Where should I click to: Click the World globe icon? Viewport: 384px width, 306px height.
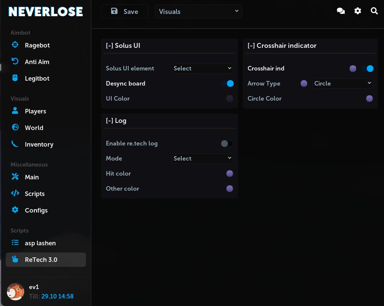click(x=15, y=127)
